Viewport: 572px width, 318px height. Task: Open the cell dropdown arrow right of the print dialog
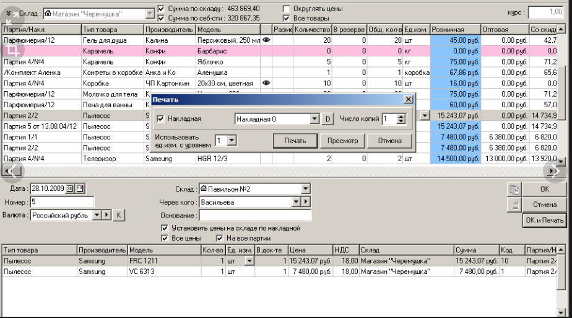pyautogui.click(x=425, y=116)
